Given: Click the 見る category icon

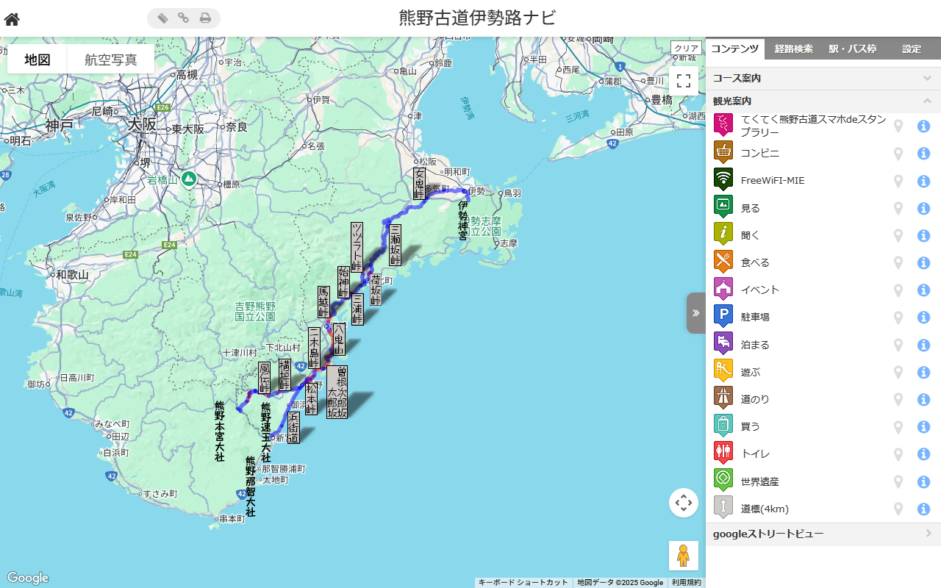Looking at the screenshot, I should point(723,208).
